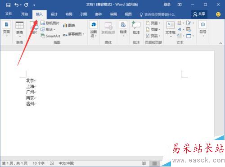Open the 页眉 Header dropdown
Image resolution: width=225 pixels, height=167 pixels.
pos(153,23)
